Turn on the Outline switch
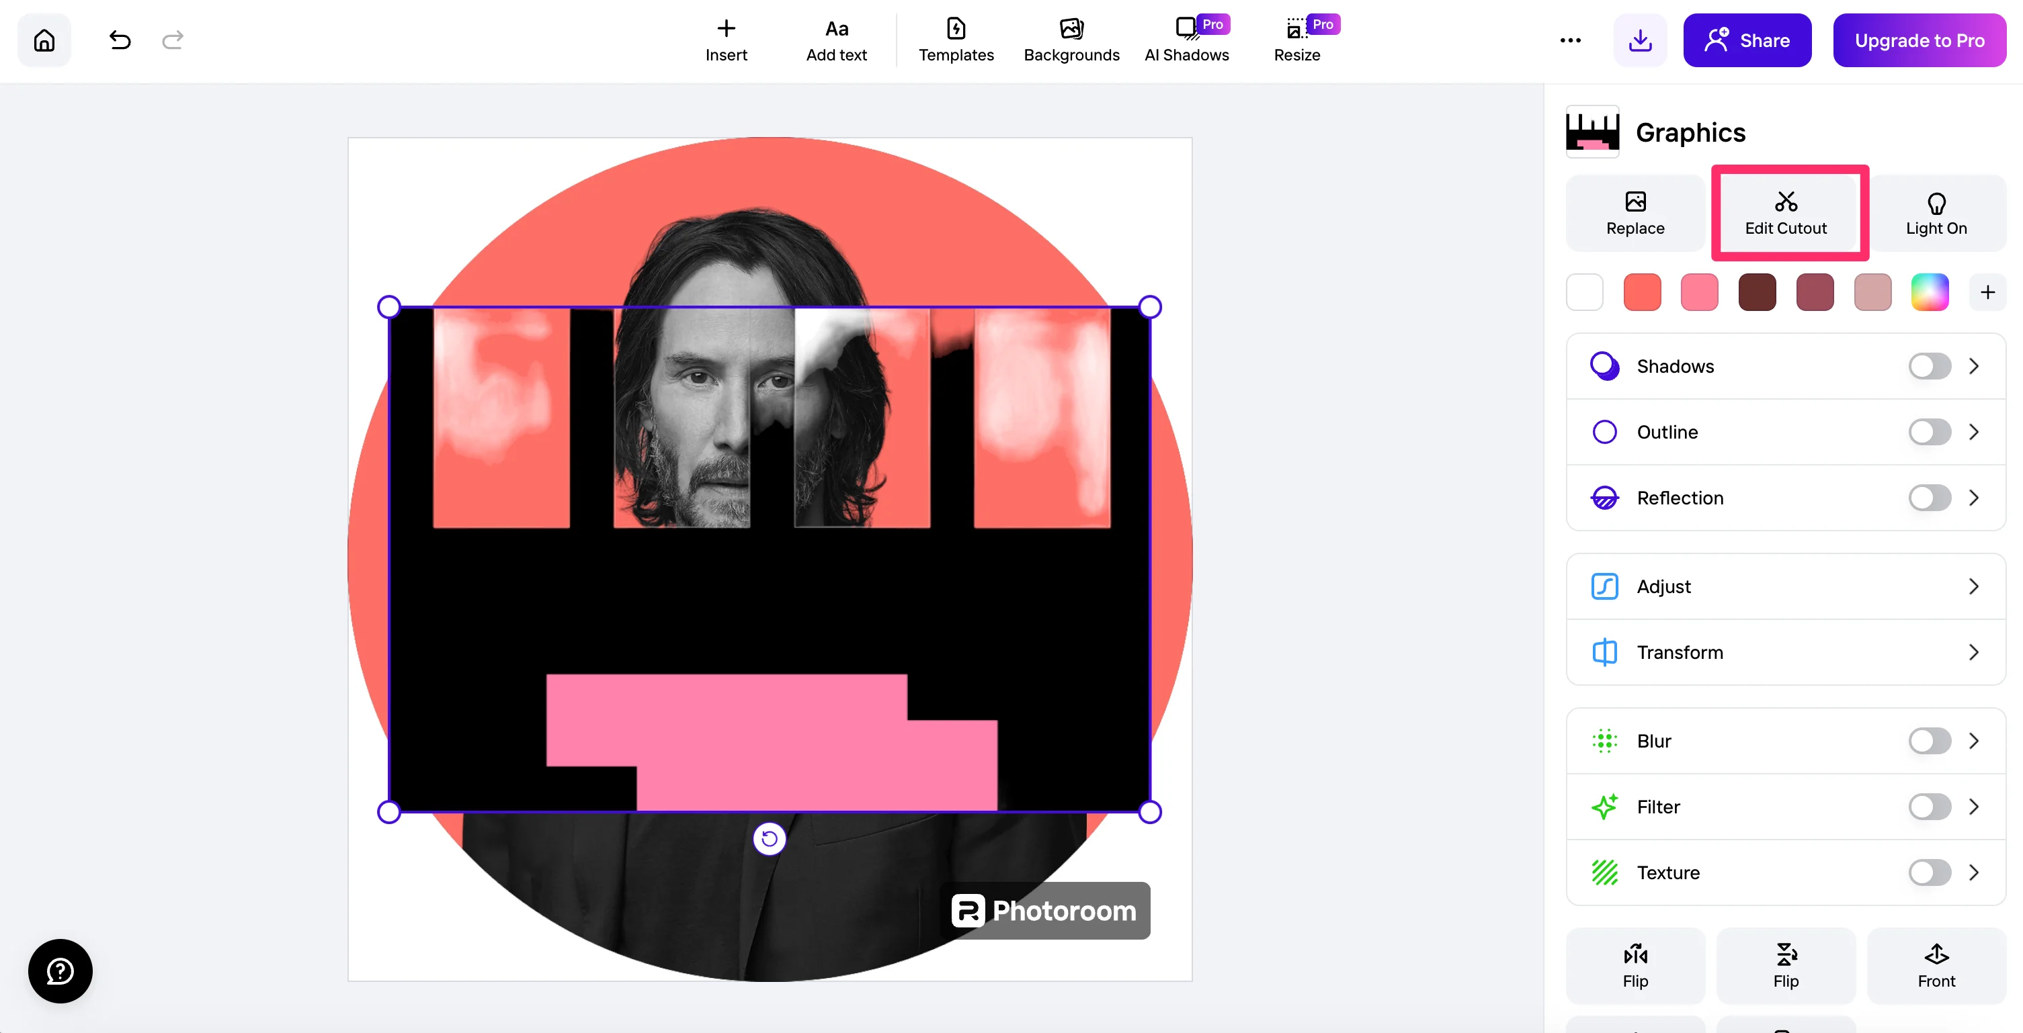2023x1033 pixels. (x=1929, y=432)
